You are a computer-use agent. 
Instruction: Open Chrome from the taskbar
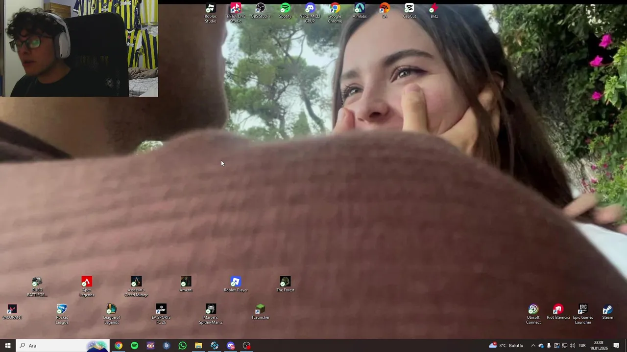(119, 346)
